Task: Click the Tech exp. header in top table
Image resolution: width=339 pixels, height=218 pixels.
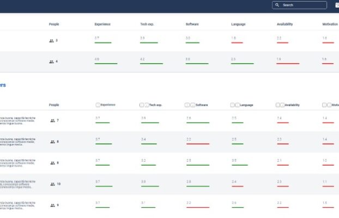Action: (x=148, y=24)
